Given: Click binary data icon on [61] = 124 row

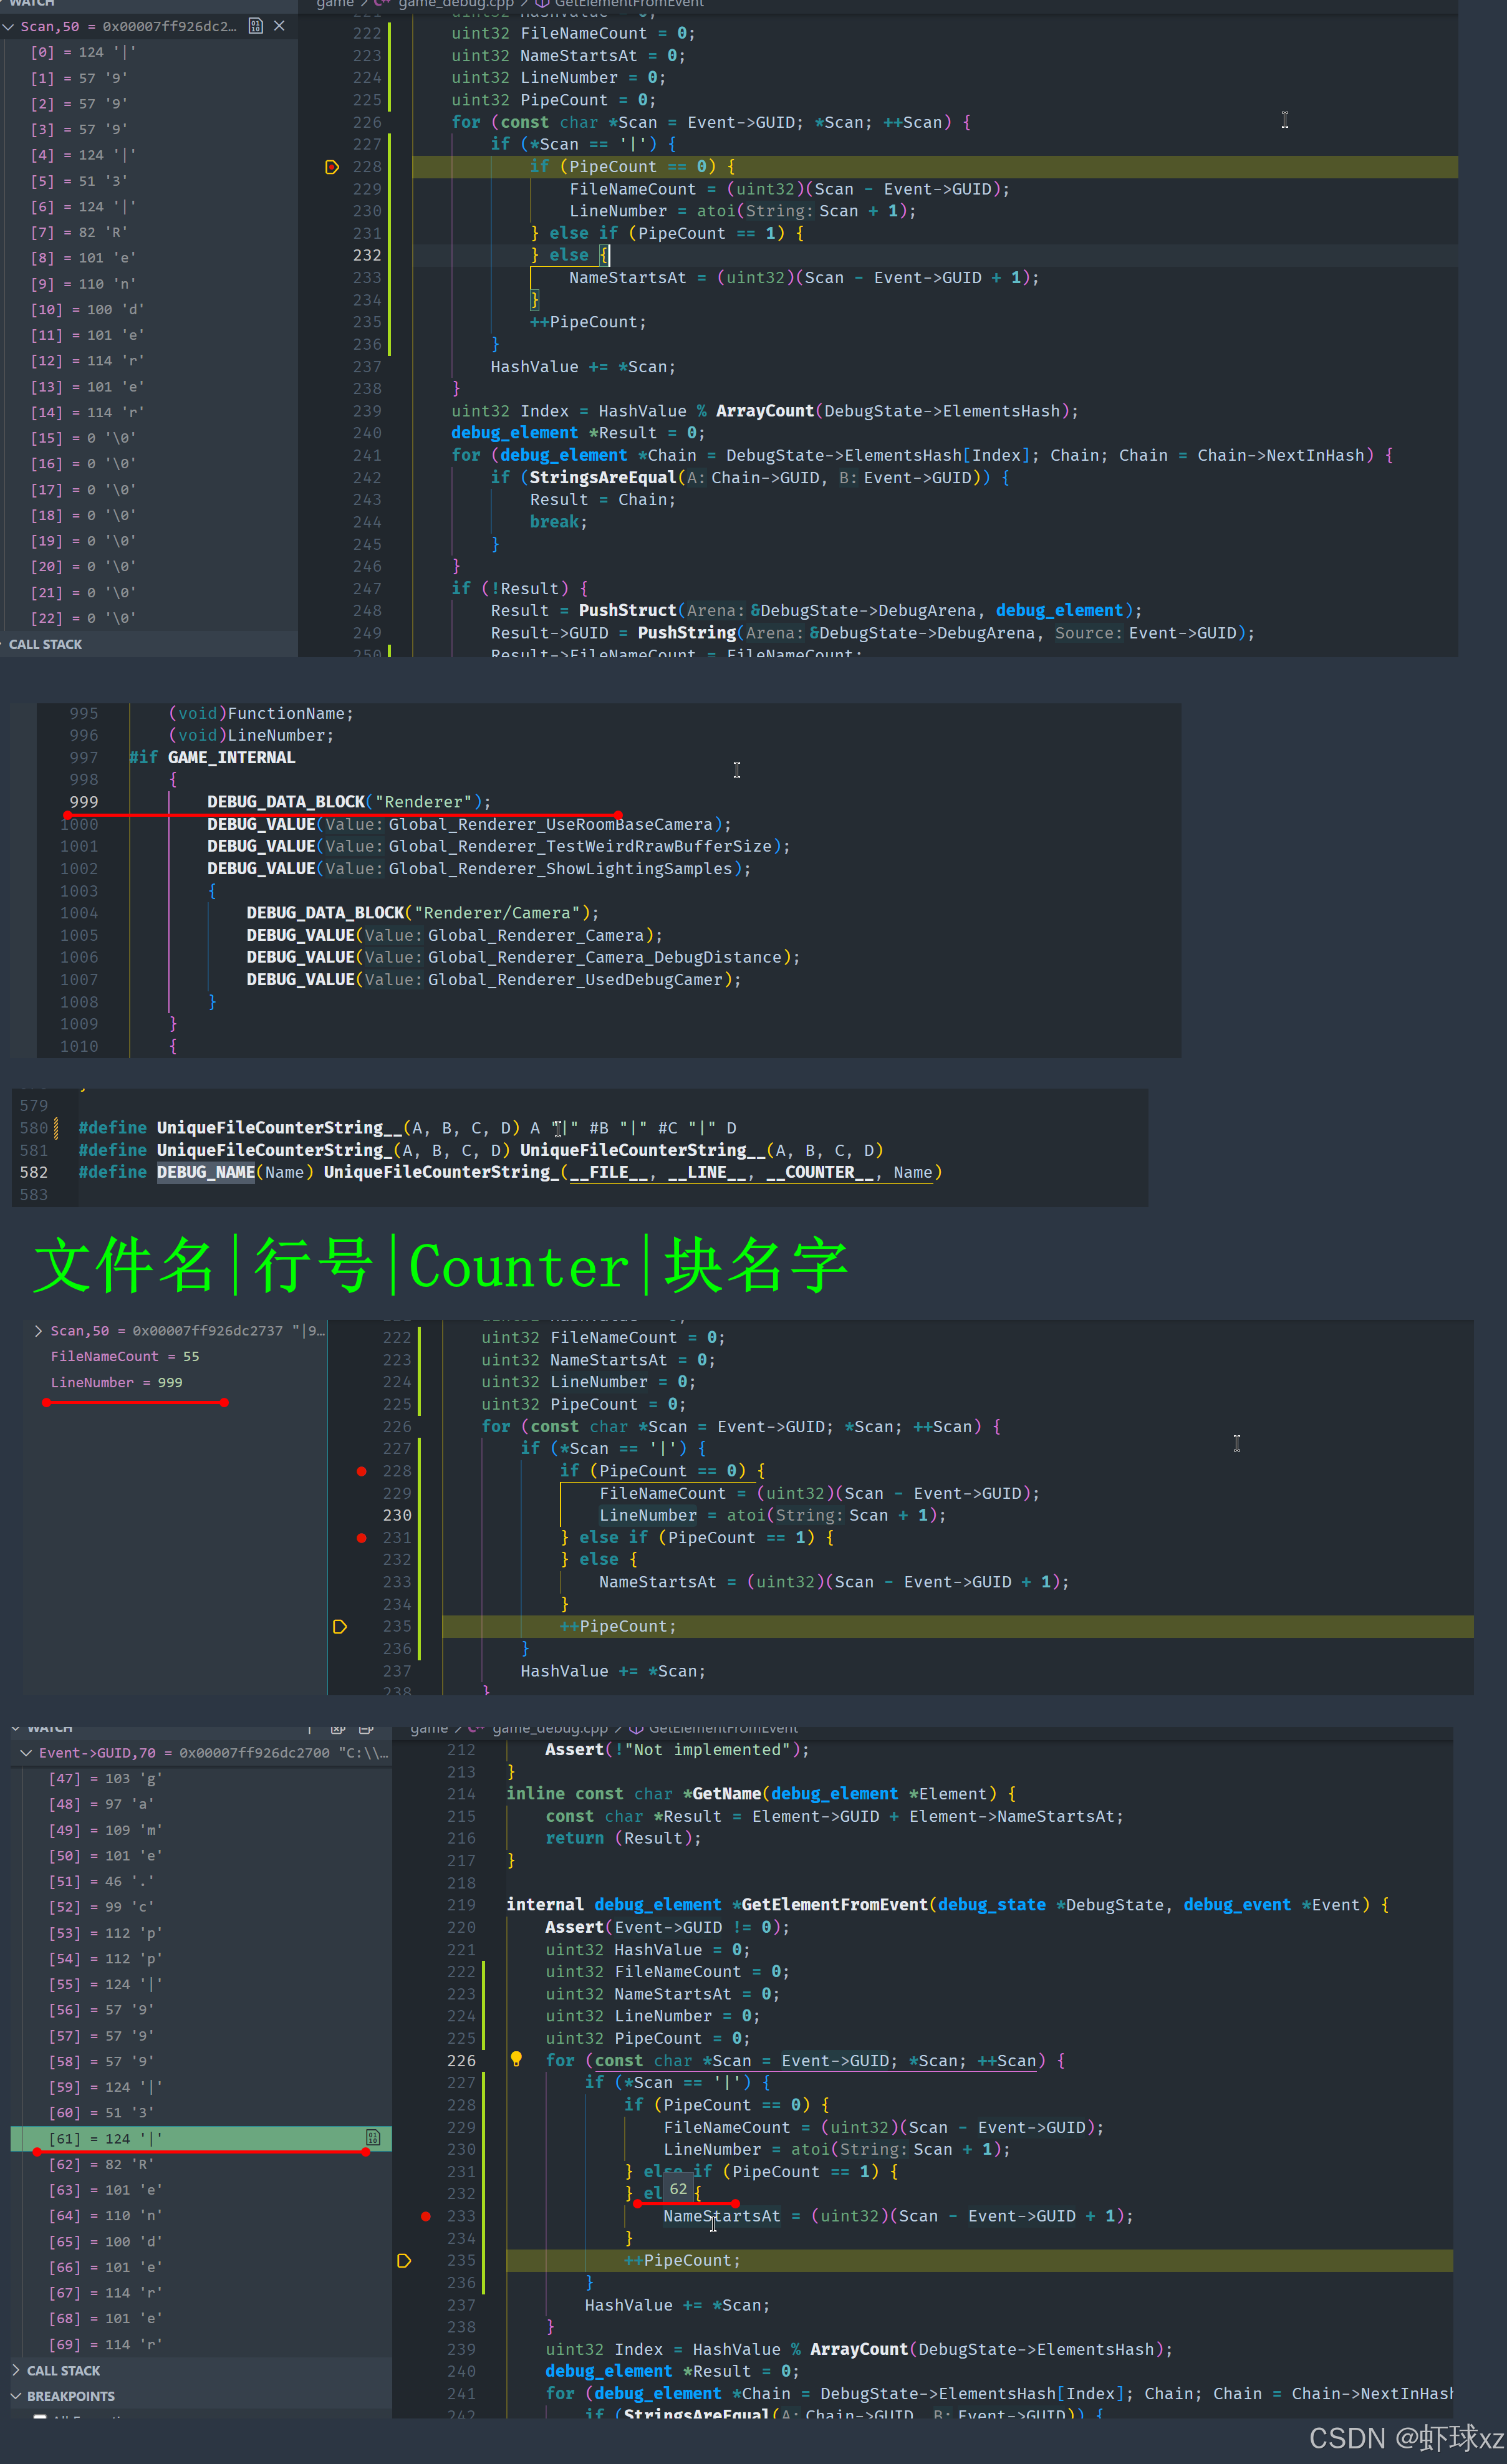Looking at the screenshot, I should [372, 2138].
